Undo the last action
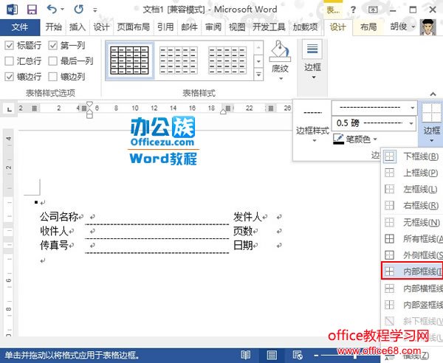Image resolution: width=443 pixels, height=363 pixels. (52, 10)
